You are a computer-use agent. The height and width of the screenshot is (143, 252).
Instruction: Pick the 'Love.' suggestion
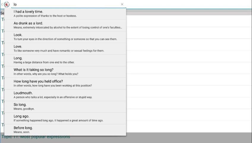click(18, 46)
